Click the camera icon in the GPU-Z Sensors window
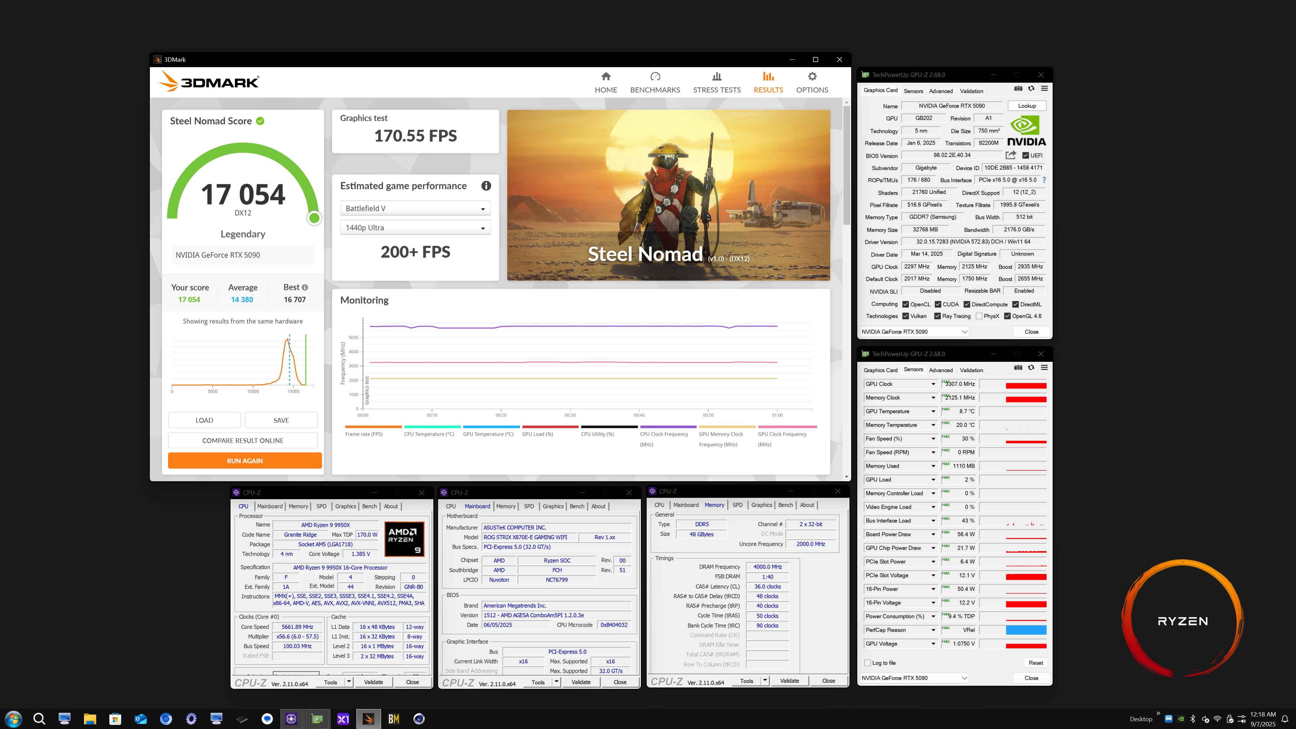This screenshot has width=1296, height=729. 1018,368
